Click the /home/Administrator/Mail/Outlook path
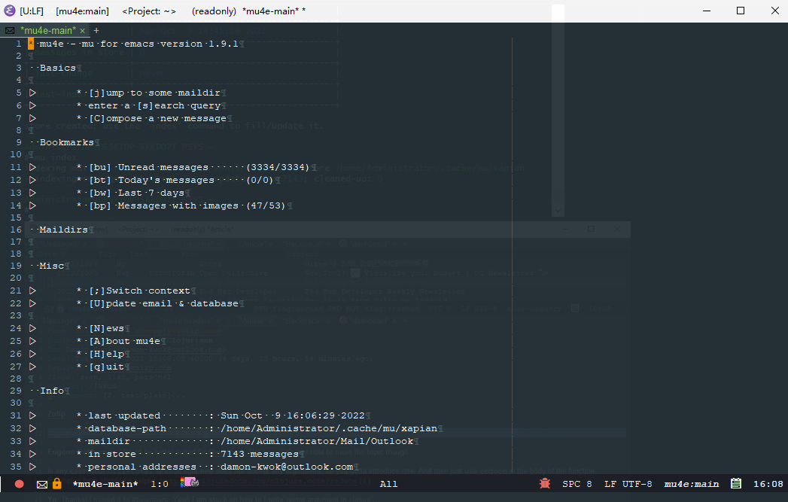Image resolution: width=788 pixels, height=502 pixels. point(317,441)
